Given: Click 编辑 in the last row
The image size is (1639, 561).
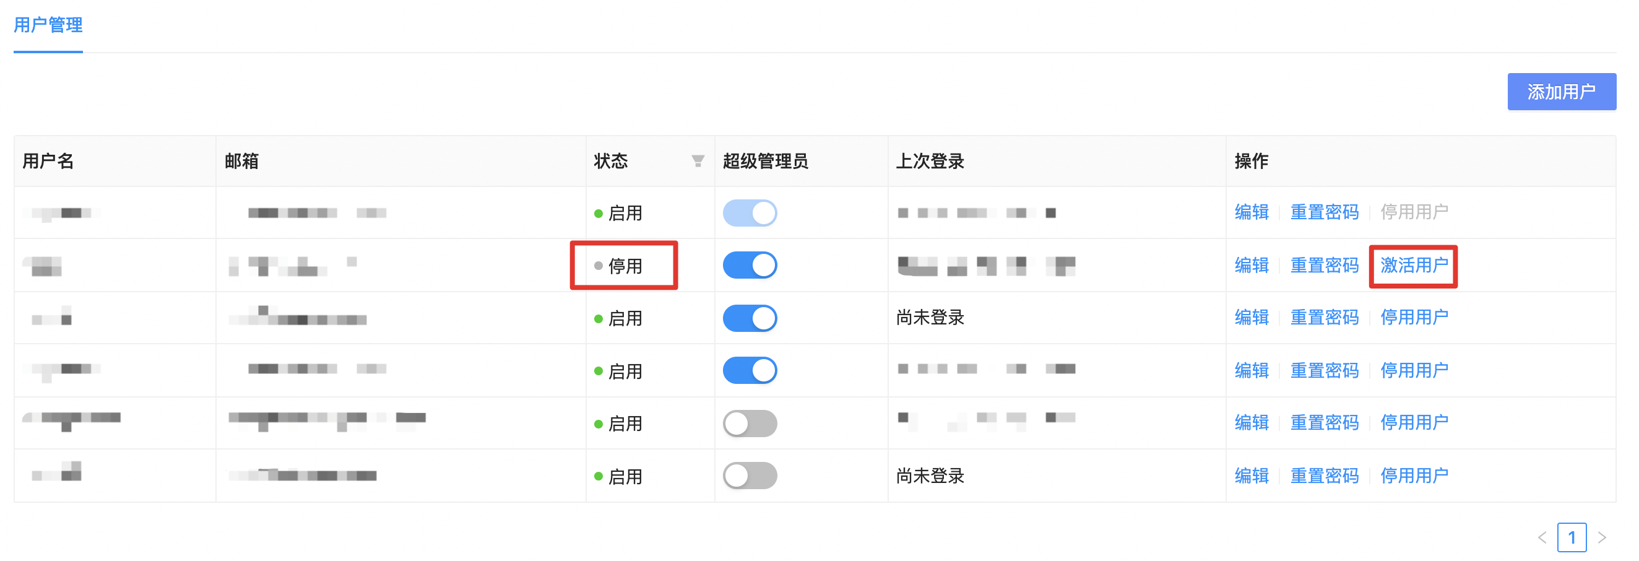Looking at the screenshot, I should point(1251,475).
